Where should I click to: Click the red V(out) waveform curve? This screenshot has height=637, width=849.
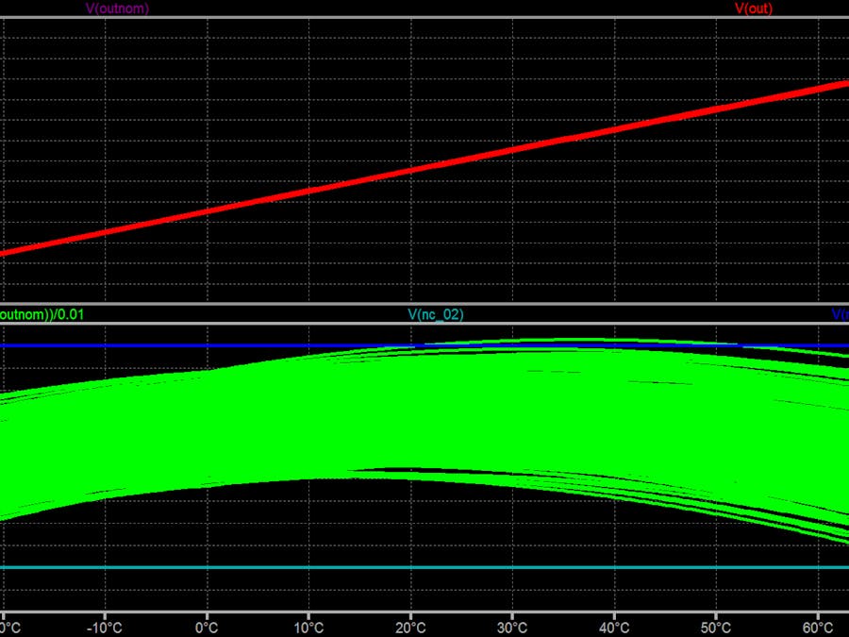424,170
